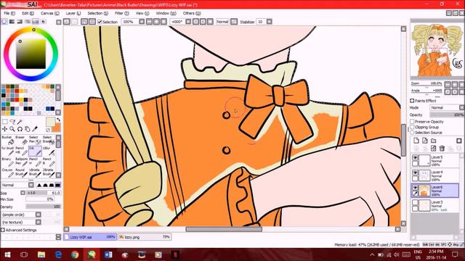Toggle size pressure checkbox beside Size slider
Image resolution: width=465 pixels, height=261 pixels.
(x=23, y=193)
